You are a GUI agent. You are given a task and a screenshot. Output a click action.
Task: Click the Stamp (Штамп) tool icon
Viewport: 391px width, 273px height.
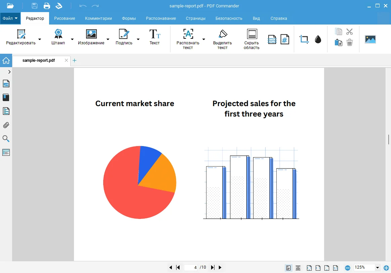58,34
